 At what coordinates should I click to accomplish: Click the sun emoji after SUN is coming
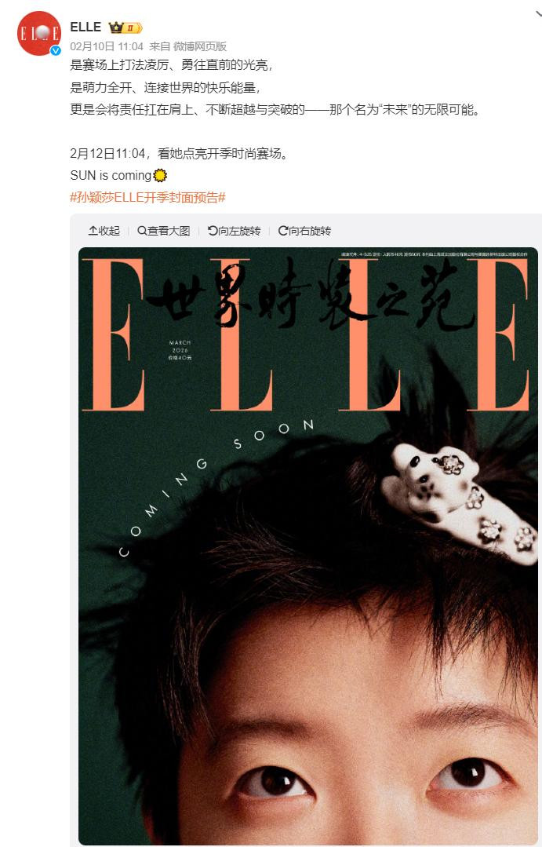coord(160,176)
